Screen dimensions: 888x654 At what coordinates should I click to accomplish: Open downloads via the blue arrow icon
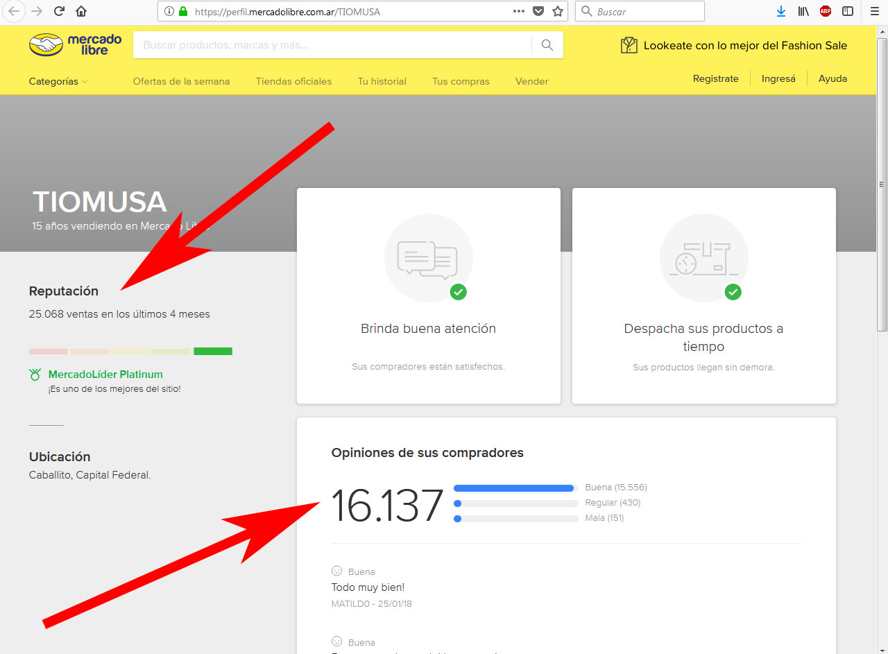pyautogui.click(x=780, y=11)
